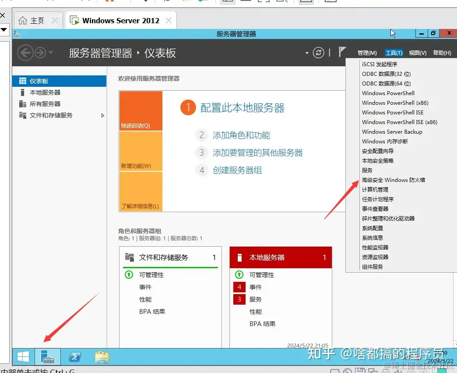The height and width of the screenshot is (373, 457).
Task: Click the 快速启动(Q) tile
Action: [141, 111]
